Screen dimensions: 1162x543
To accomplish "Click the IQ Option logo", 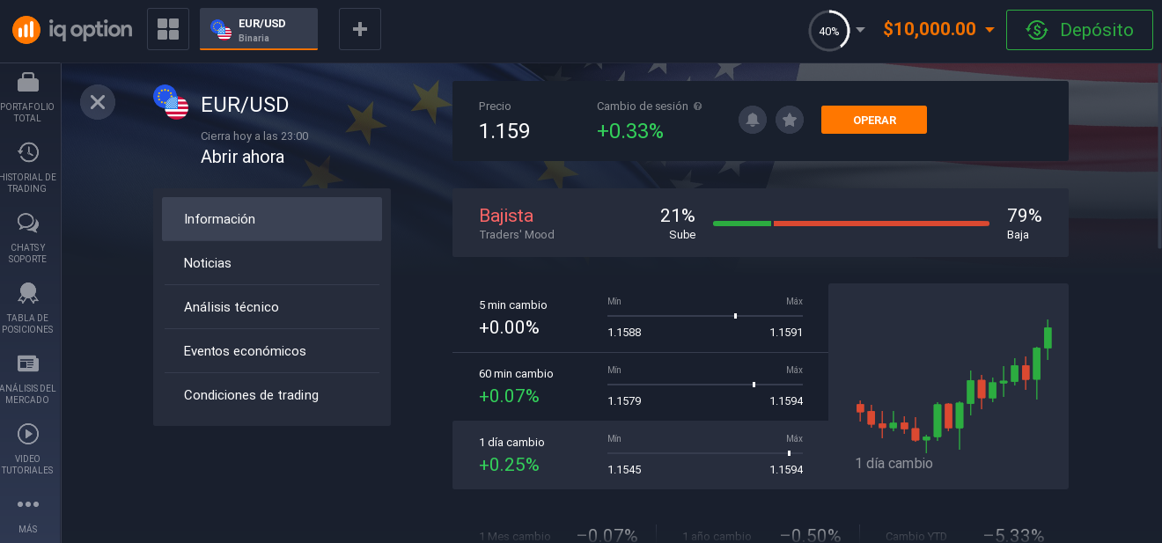I will pos(72,29).
